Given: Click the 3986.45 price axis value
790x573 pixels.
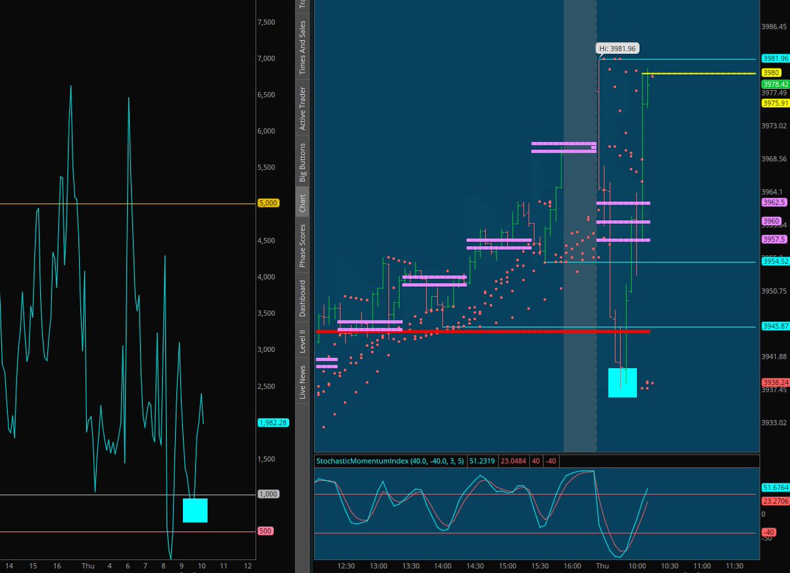Looking at the screenshot, I should [x=774, y=26].
